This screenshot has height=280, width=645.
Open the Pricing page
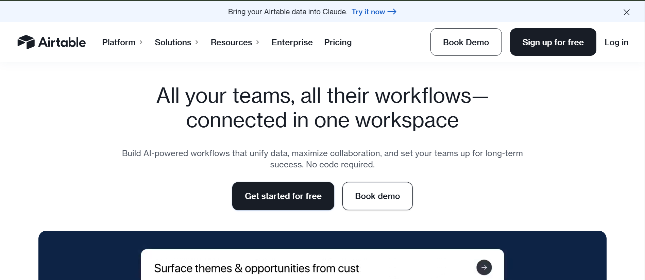point(338,42)
